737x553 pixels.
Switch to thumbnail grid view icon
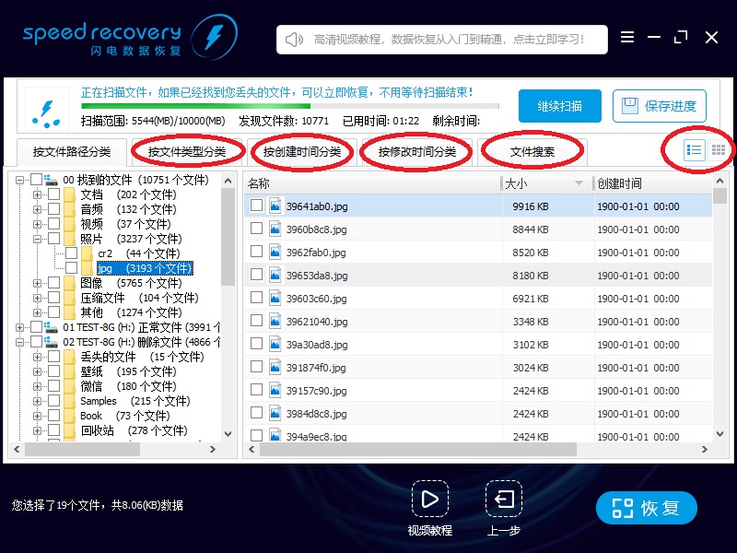coord(719,149)
